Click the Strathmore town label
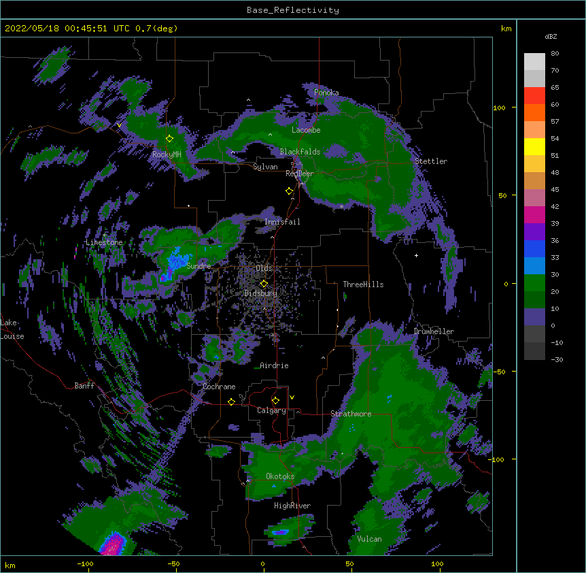This screenshot has width=586, height=573. 351,414
